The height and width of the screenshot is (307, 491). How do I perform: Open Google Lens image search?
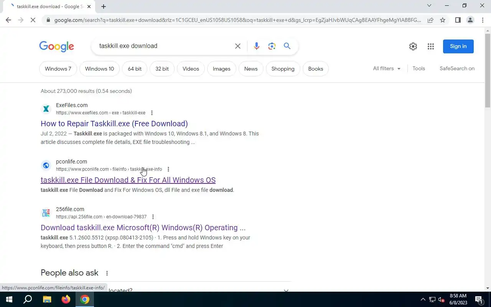click(x=272, y=46)
